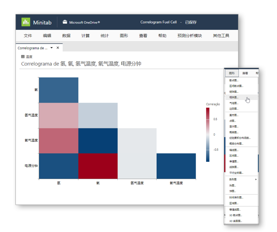Click the Correlogram Fuel Cell project title
Screen dimensions: 277x232
(x=158, y=22)
